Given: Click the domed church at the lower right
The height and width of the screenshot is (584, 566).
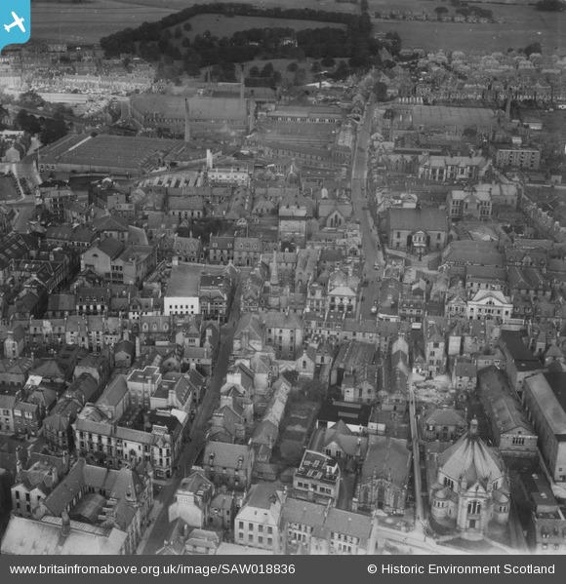Looking at the screenshot, I should tap(469, 481).
